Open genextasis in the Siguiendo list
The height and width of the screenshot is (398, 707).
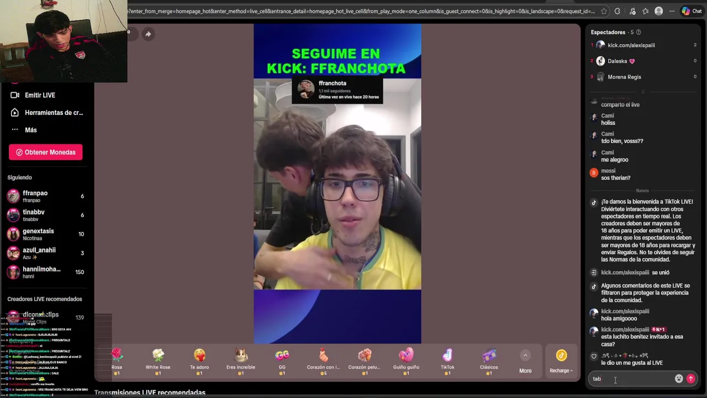pos(47,234)
